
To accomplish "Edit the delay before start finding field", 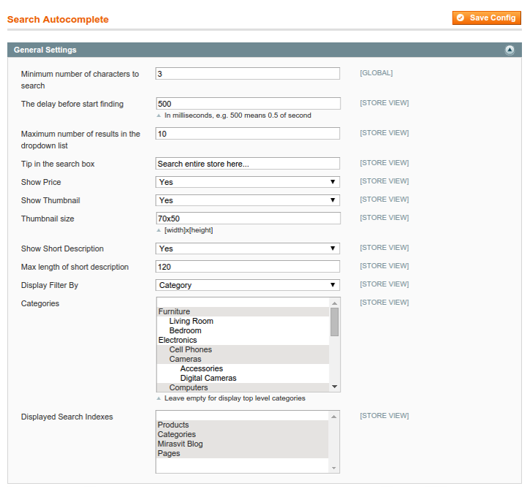I will tap(248, 104).
